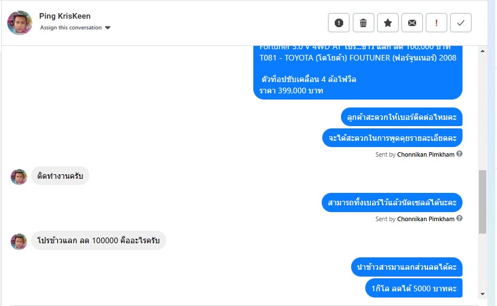Mark conversation unread with envelope icon

pyautogui.click(x=412, y=23)
